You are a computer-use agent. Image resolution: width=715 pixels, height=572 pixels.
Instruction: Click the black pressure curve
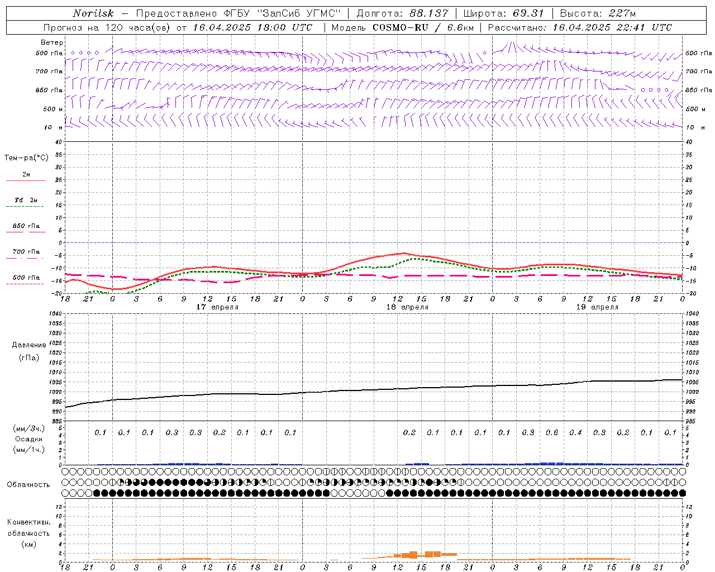point(374,390)
